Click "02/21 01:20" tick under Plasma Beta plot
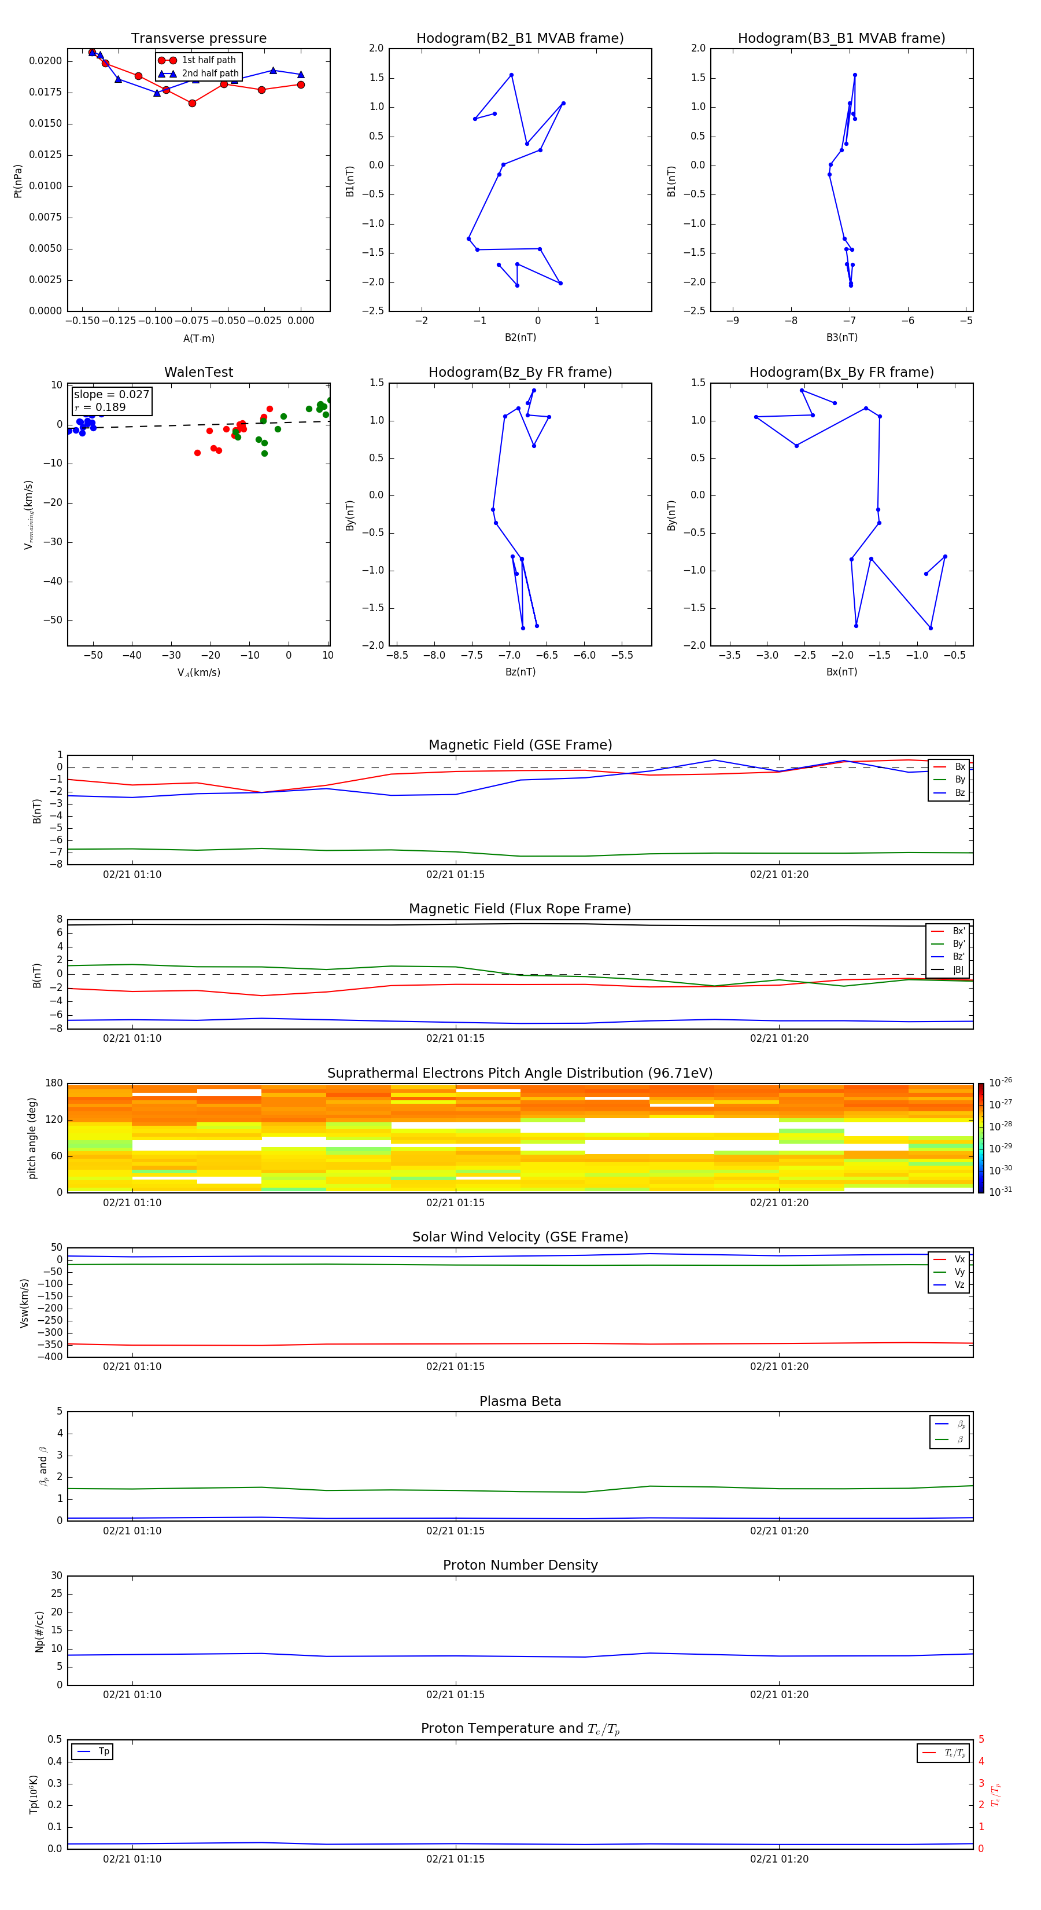Screen dimensions: 1041x1910 778,1530
